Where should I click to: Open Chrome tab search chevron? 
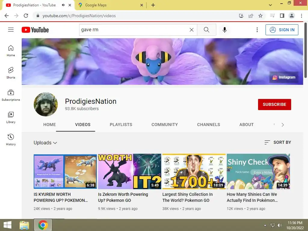270,5
